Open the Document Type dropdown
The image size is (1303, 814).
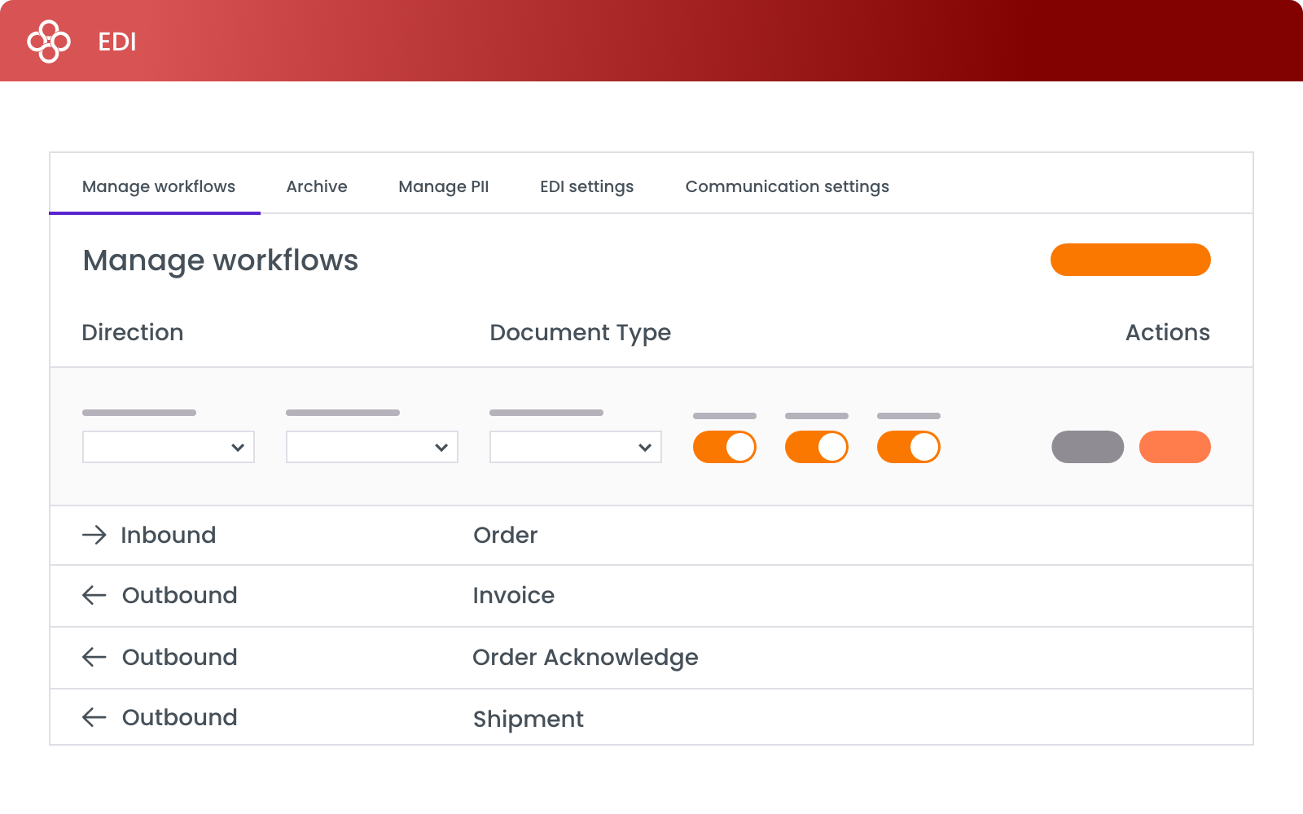tap(575, 446)
